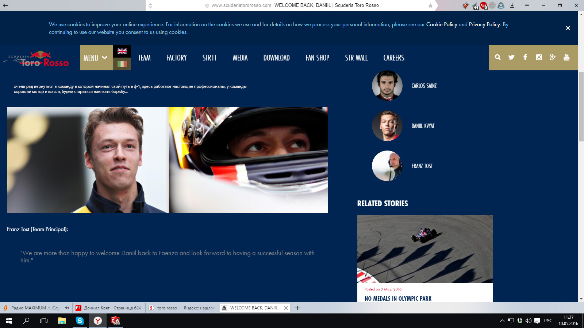Show hidden system tray icons chevron
This screenshot has height=328, width=584.
(502, 321)
